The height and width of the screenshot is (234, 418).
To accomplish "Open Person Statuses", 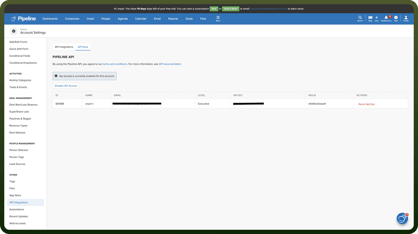I will [x=19, y=150].
